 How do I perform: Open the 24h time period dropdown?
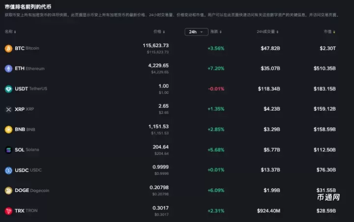196,32
